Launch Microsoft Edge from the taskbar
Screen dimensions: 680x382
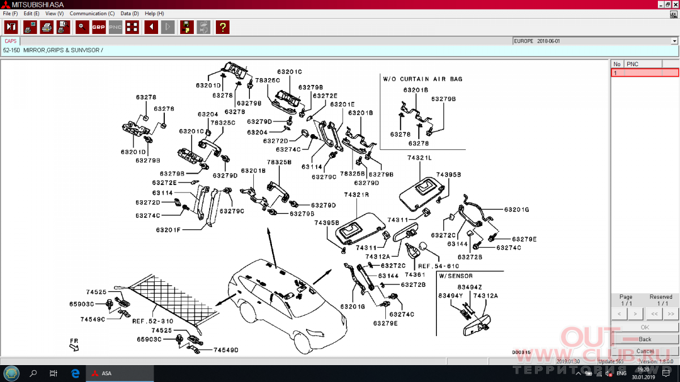tap(75, 374)
